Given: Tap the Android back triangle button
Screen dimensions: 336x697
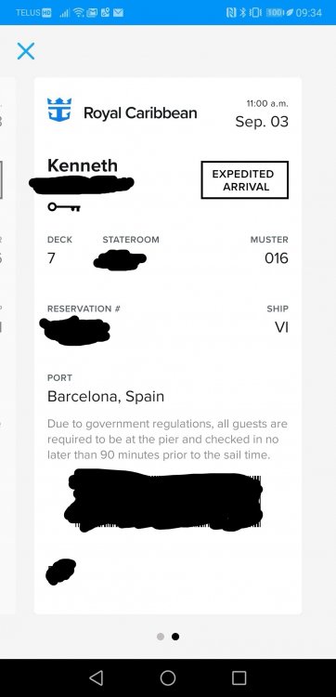Looking at the screenshot, I should click(x=96, y=677).
